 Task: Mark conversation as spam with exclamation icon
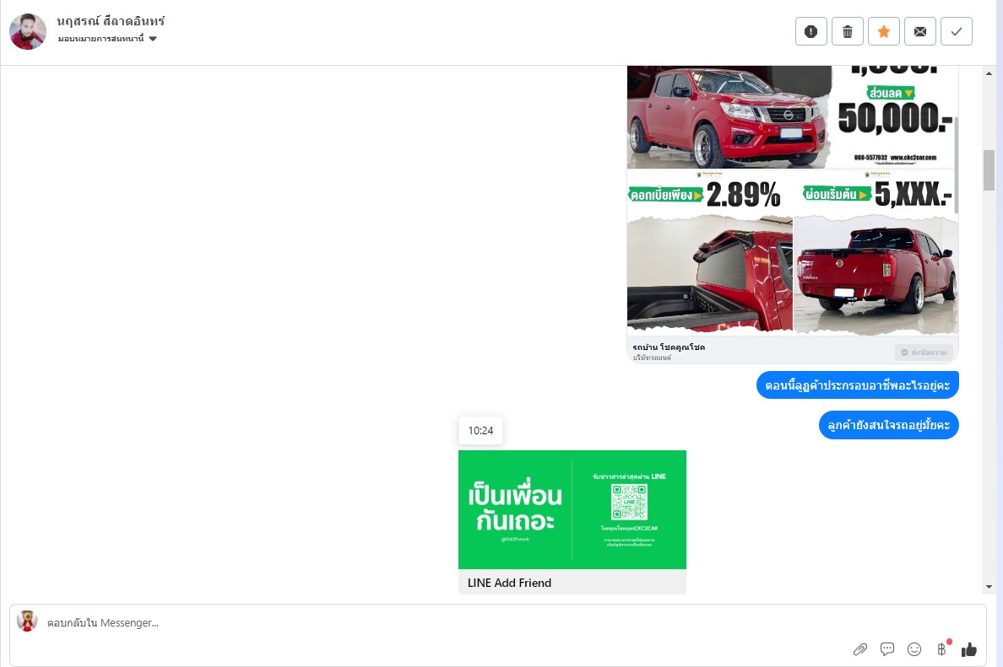coord(811,31)
